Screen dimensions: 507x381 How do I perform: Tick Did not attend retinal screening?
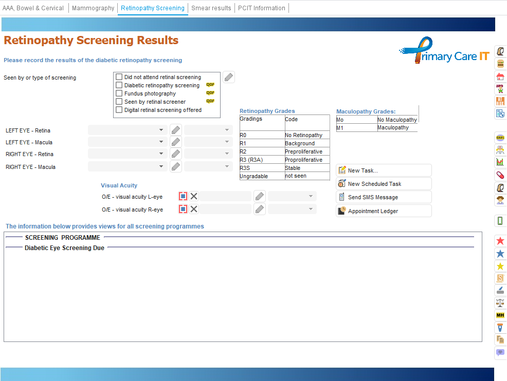click(x=119, y=77)
